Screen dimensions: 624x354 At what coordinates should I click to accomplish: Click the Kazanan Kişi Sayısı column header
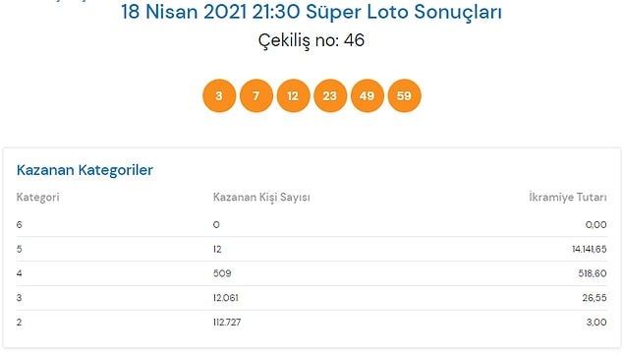point(261,197)
